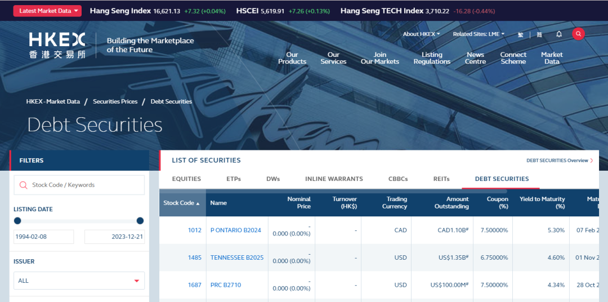Click end date field 2023-12-21

pyautogui.click(x=115, y=237)
